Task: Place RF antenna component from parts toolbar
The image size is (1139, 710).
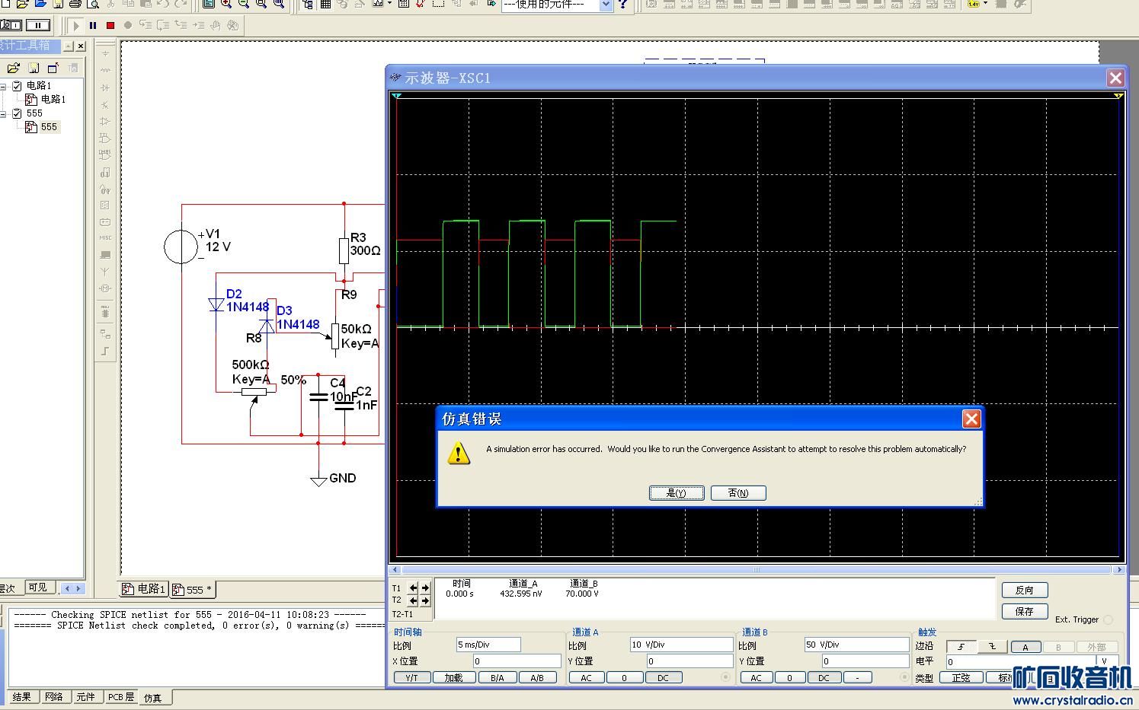Action: coord(105,272)
